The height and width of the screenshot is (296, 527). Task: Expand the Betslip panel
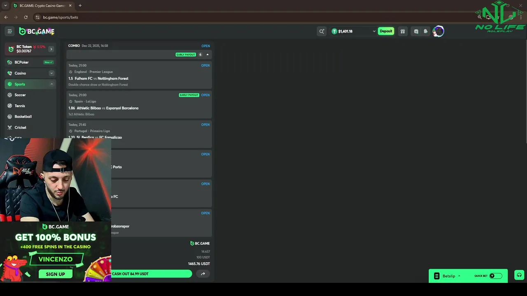459,276
